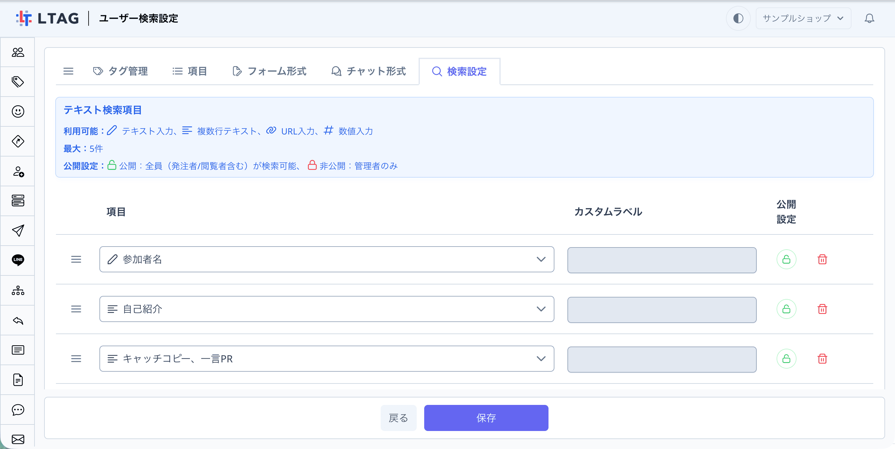
Task: Open the mail envelope sidebar icon
Action: point(18,439)
